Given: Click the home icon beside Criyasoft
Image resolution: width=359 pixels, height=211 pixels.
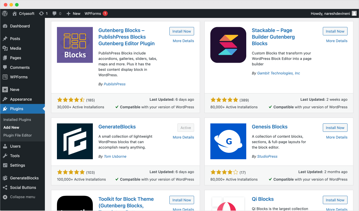Looking at the screenshot, I should [x=15, y=13].
